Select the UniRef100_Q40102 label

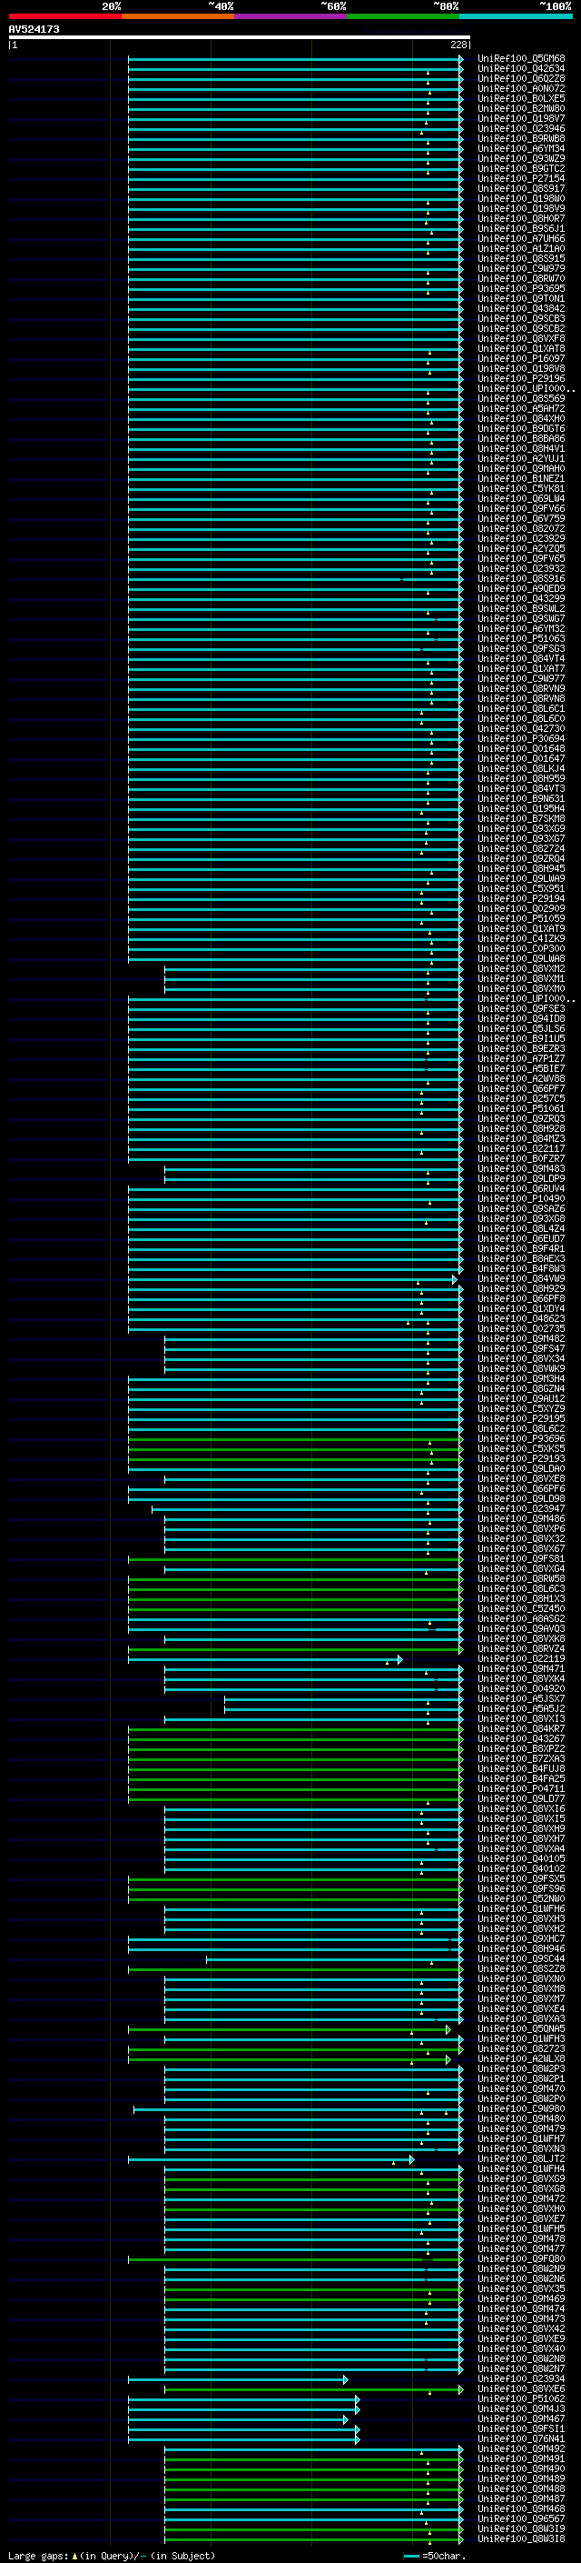[521, 1868]
